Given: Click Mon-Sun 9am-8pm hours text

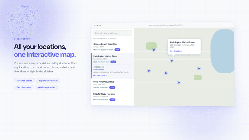Looking at the screenshot, I should 100,100.
